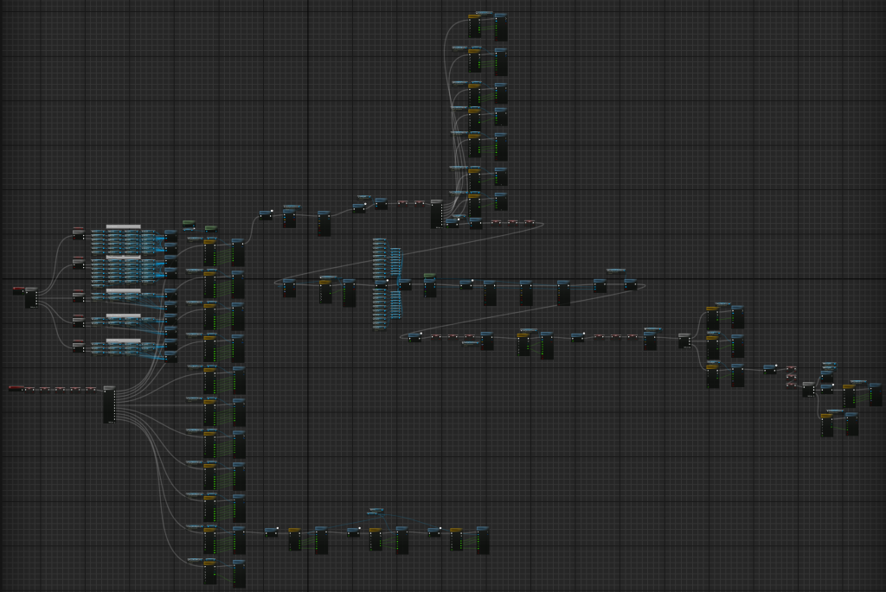Select the bottom blue node in left column
The width and height of the screenshot is (886, 592).
[239, 574]
